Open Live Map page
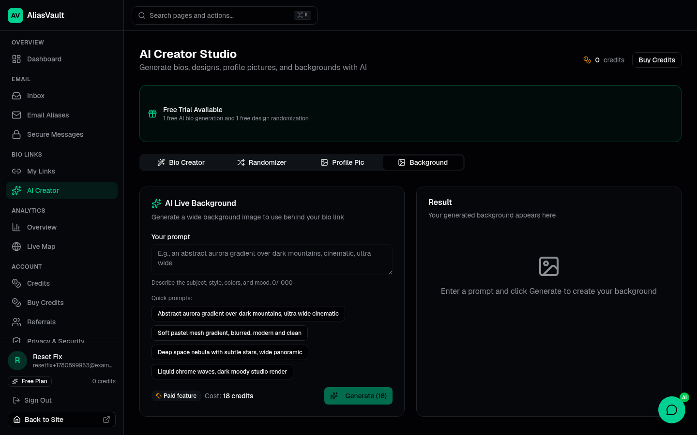 click(62, 246)
